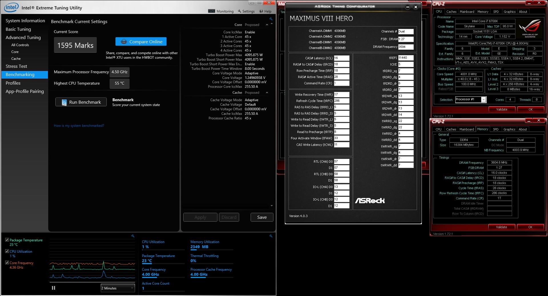This screenshot has height=296, width=548.
Task: Toggle Package Temperature graph checkbox
Action: click(x=7, y=240)
